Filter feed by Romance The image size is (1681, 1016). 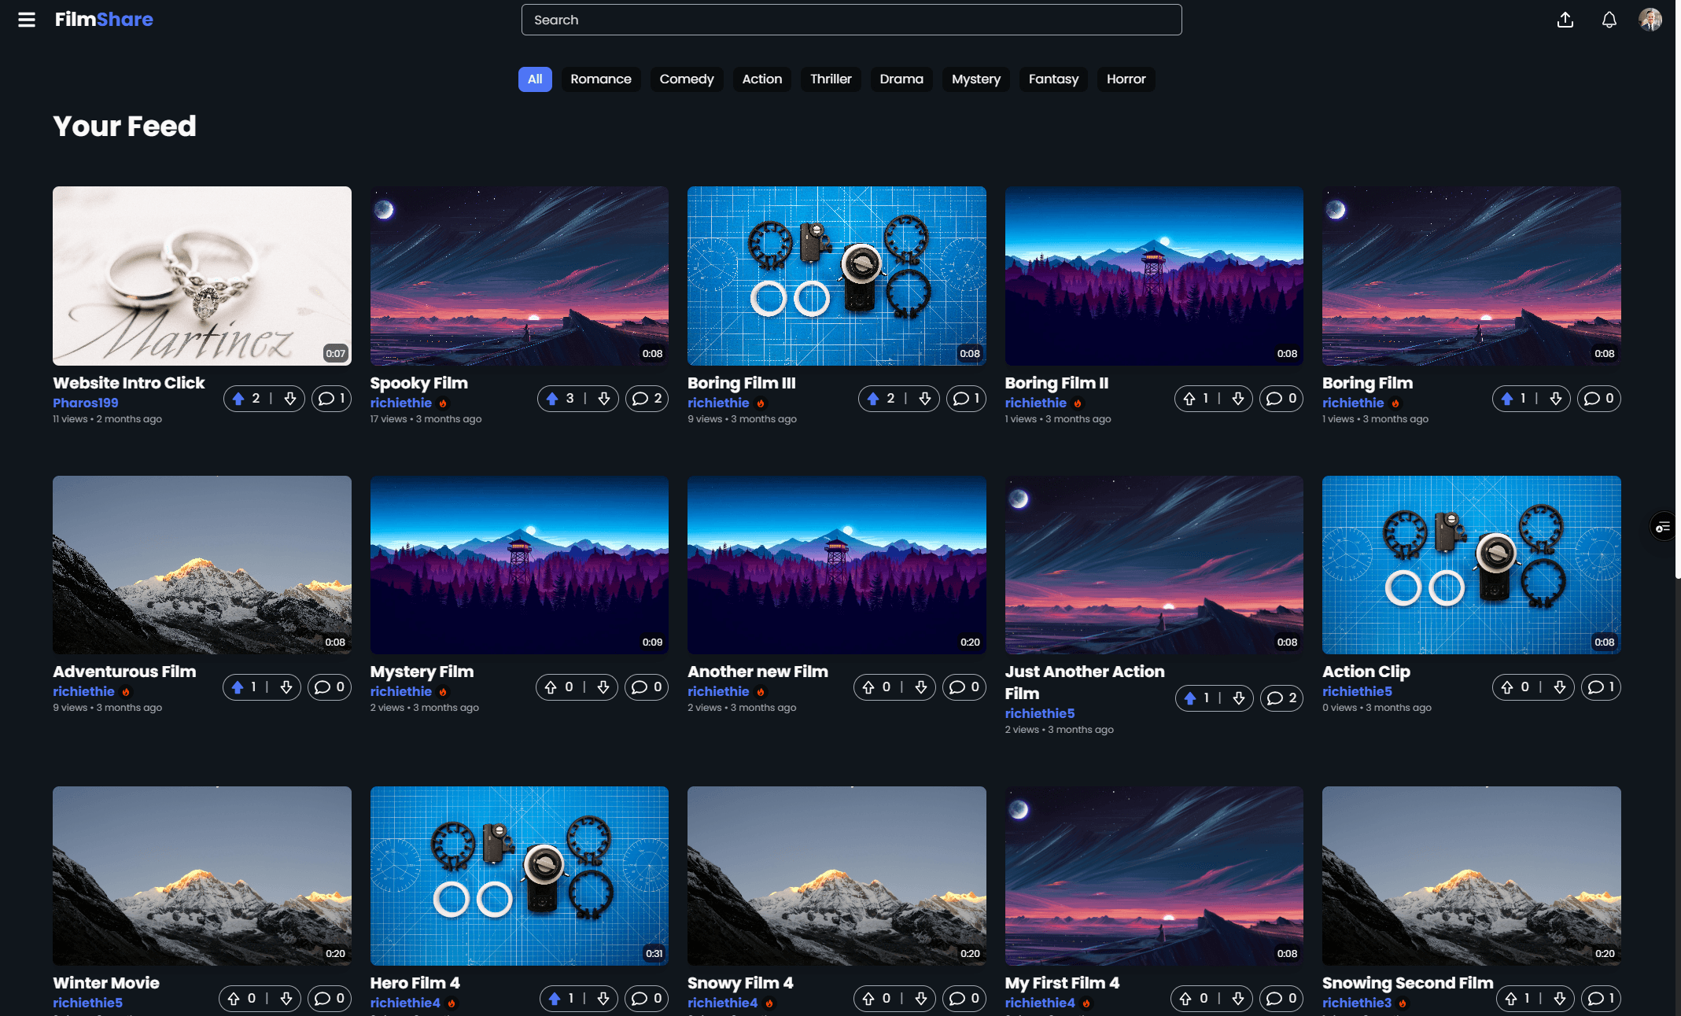click(601, 79)
